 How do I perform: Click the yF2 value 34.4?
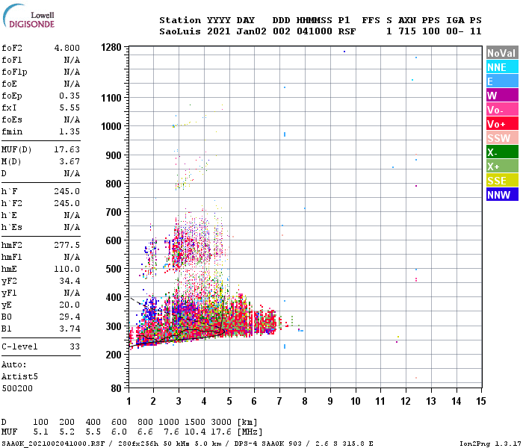[69, 281]
